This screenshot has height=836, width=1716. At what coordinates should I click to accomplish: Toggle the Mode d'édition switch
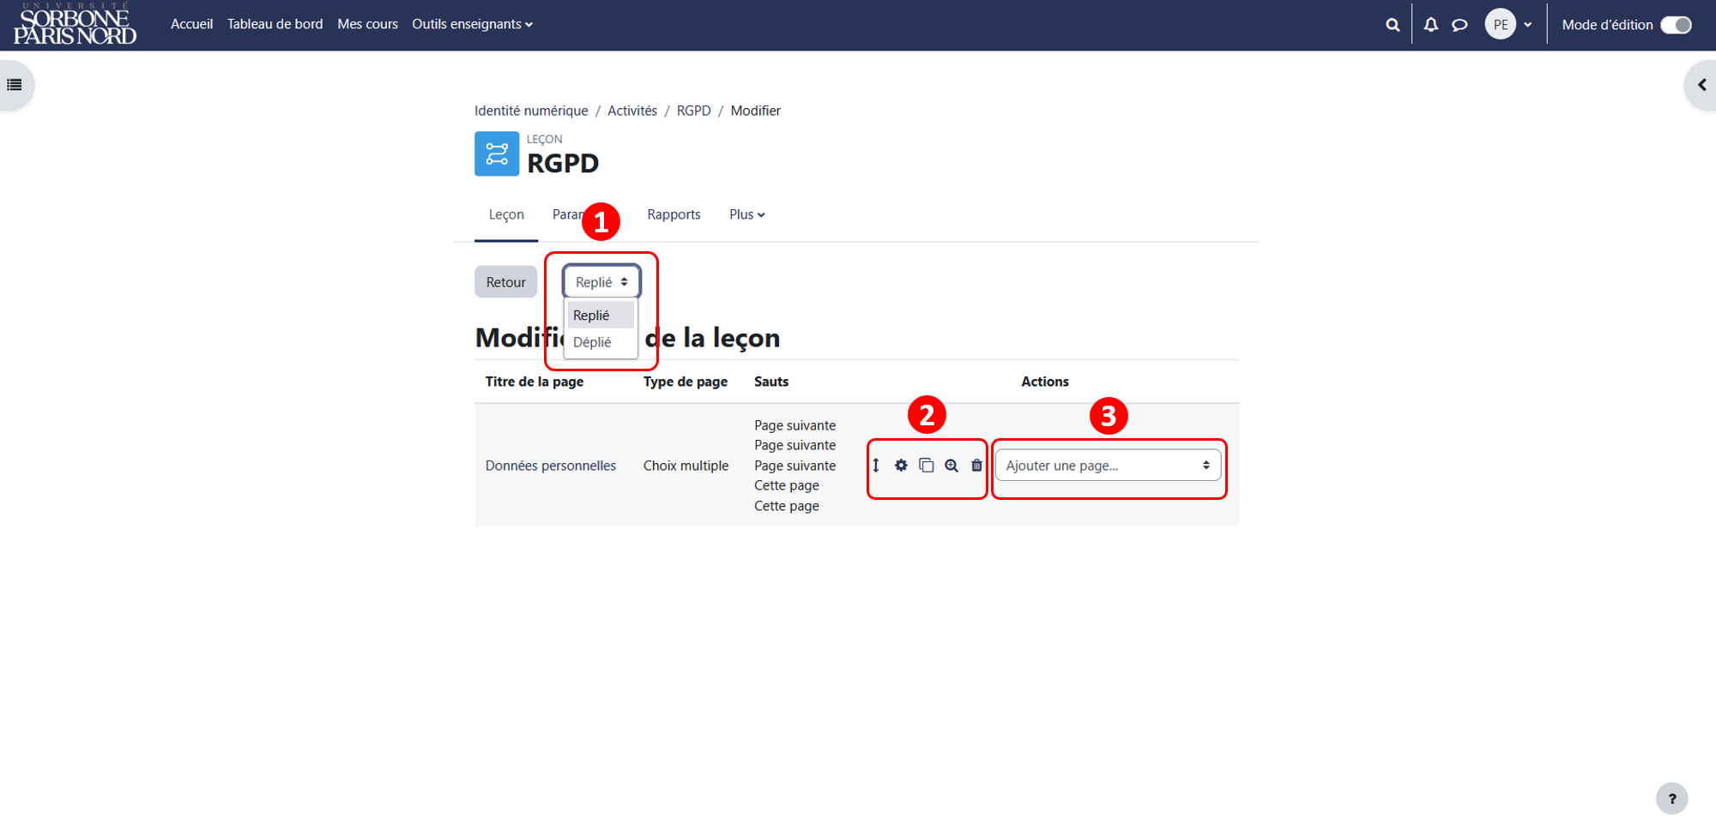1676,25
